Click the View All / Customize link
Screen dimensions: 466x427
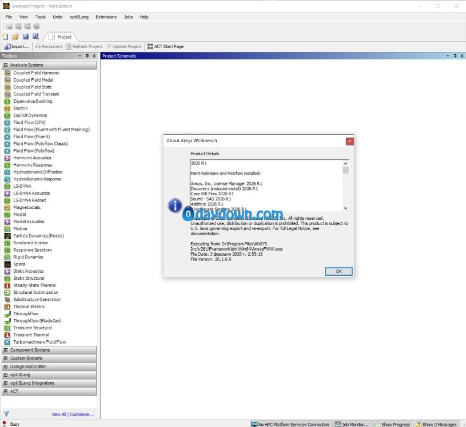coord(73,414)
